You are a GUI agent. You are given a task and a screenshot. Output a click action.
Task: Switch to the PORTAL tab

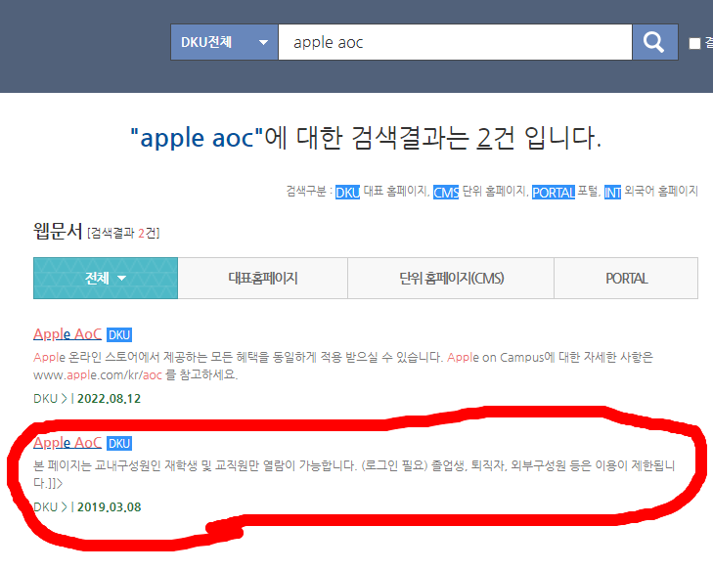tap(626, 279)
